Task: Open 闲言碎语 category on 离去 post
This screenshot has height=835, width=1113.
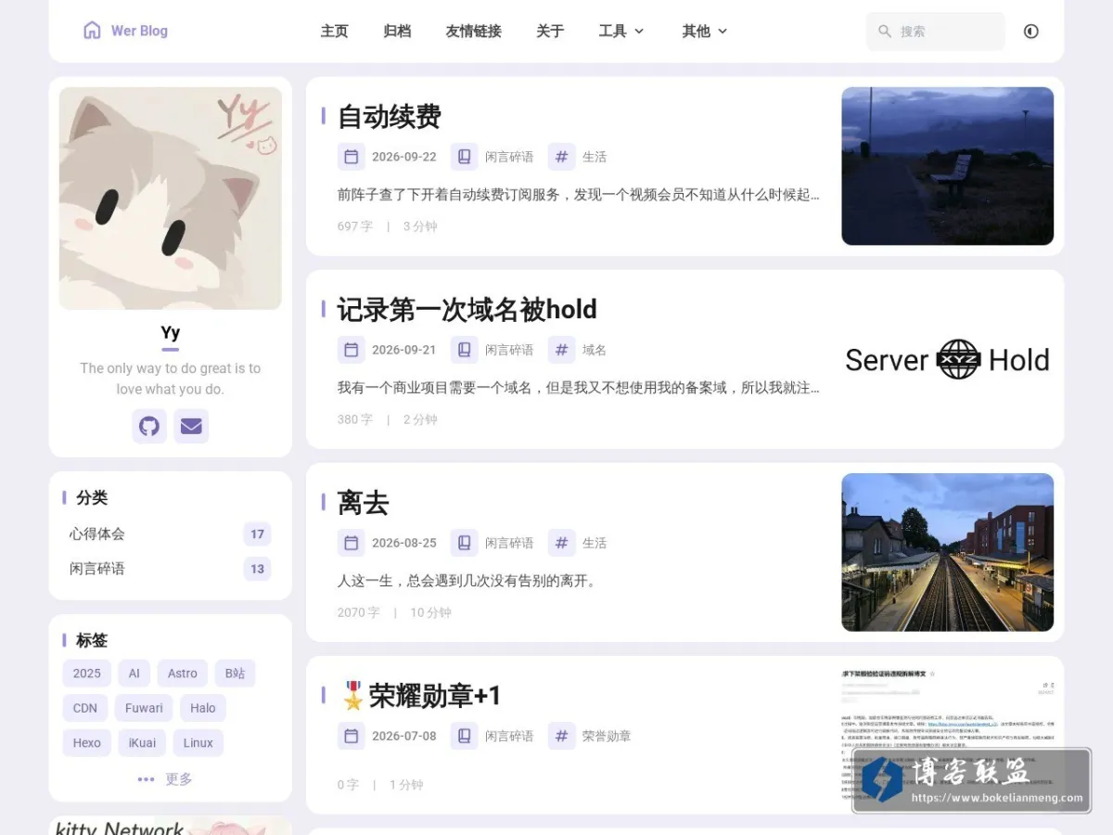Action: click(509, 543)
